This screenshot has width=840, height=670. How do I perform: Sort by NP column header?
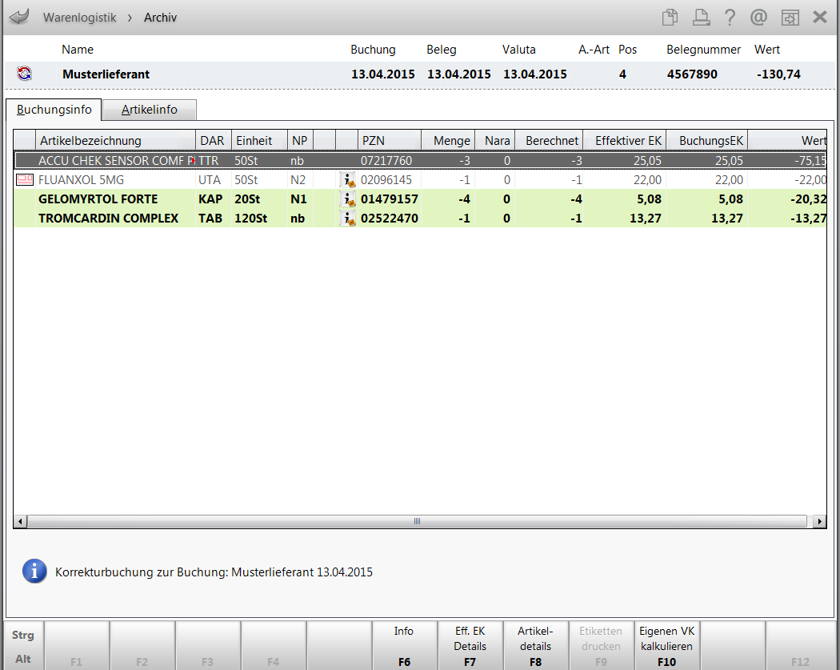300,140
